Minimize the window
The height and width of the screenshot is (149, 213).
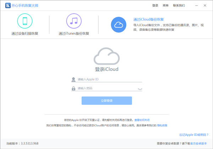196,6
